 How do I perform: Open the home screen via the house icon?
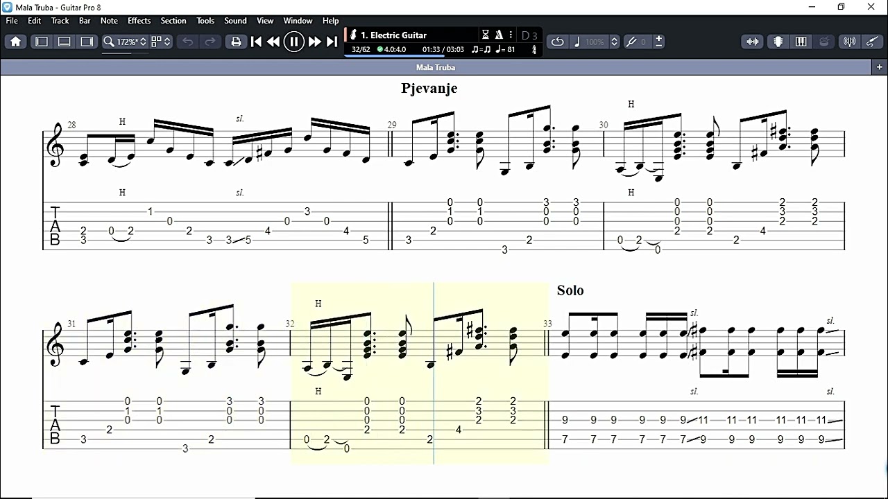pos(16,42)
